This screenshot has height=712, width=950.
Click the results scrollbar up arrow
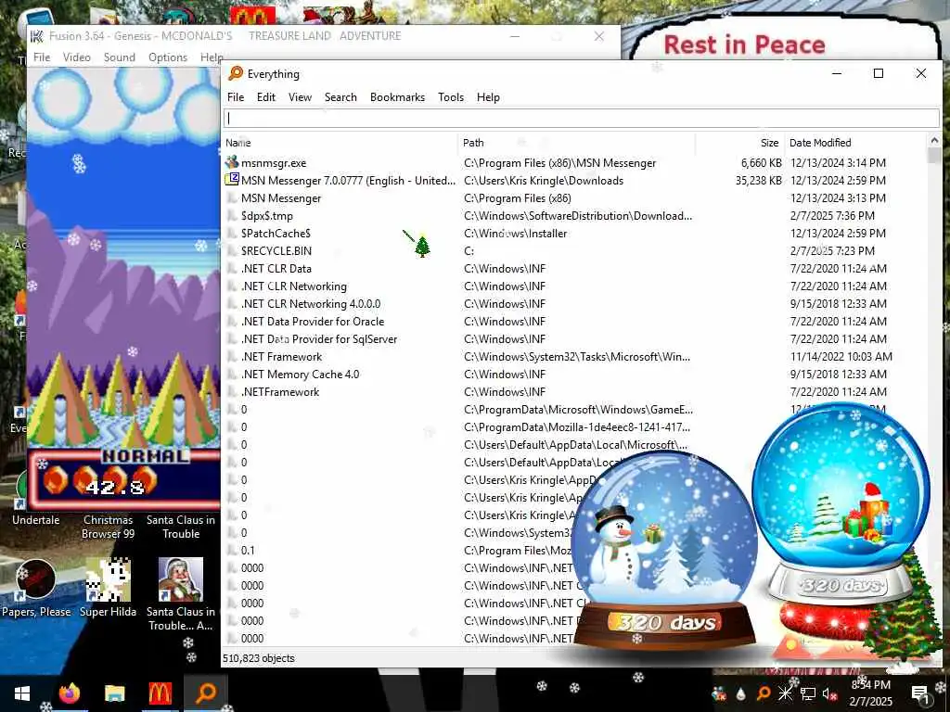point(933,141)
